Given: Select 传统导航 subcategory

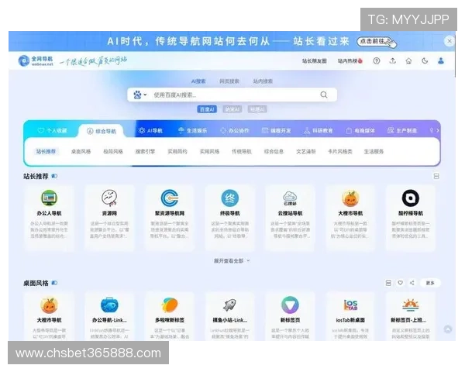Looking at the screenshot, I should click(x=242, y=151).
